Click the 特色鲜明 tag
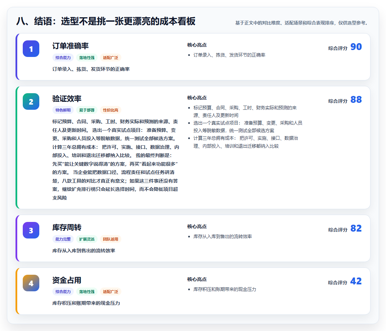The width and height of the screenshot is (386, 331). tap(63, 110)
